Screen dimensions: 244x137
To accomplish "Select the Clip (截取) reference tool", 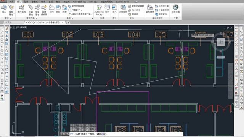I will tap(58, 9).
